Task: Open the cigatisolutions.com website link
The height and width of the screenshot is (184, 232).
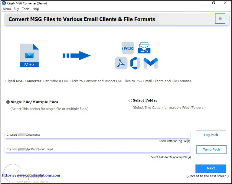Action: [31, 176]
